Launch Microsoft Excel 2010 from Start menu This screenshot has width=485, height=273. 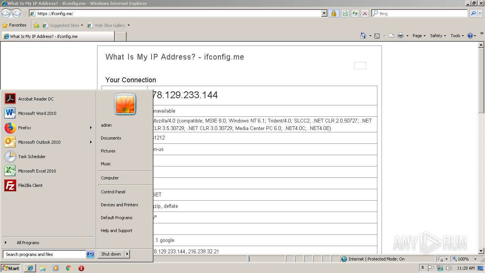[48, 171]
